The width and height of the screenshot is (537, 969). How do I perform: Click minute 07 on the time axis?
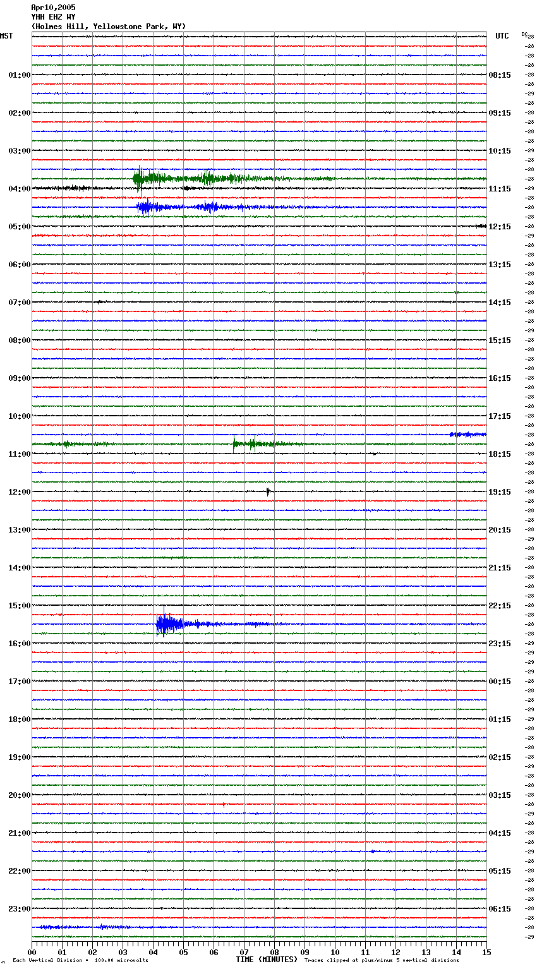tap(244, 953)
